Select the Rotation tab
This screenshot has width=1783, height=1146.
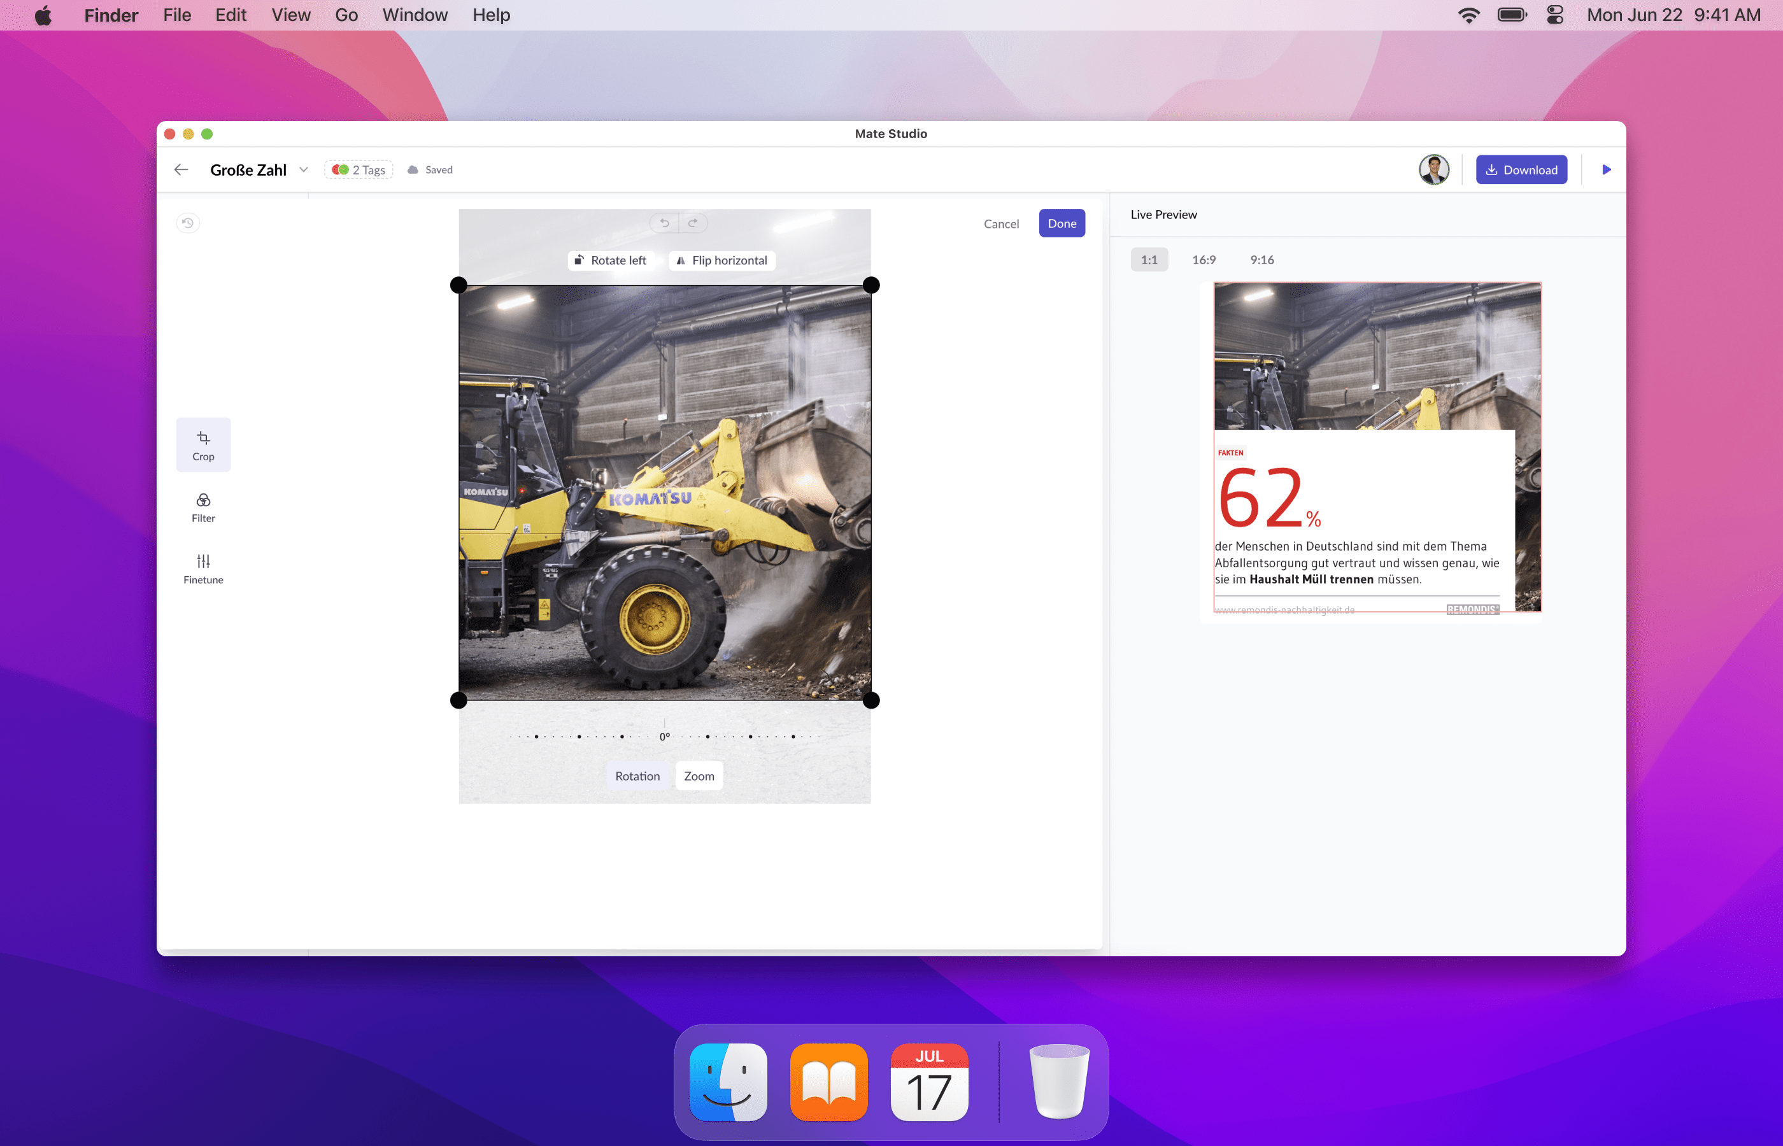[x=637, y=776]
